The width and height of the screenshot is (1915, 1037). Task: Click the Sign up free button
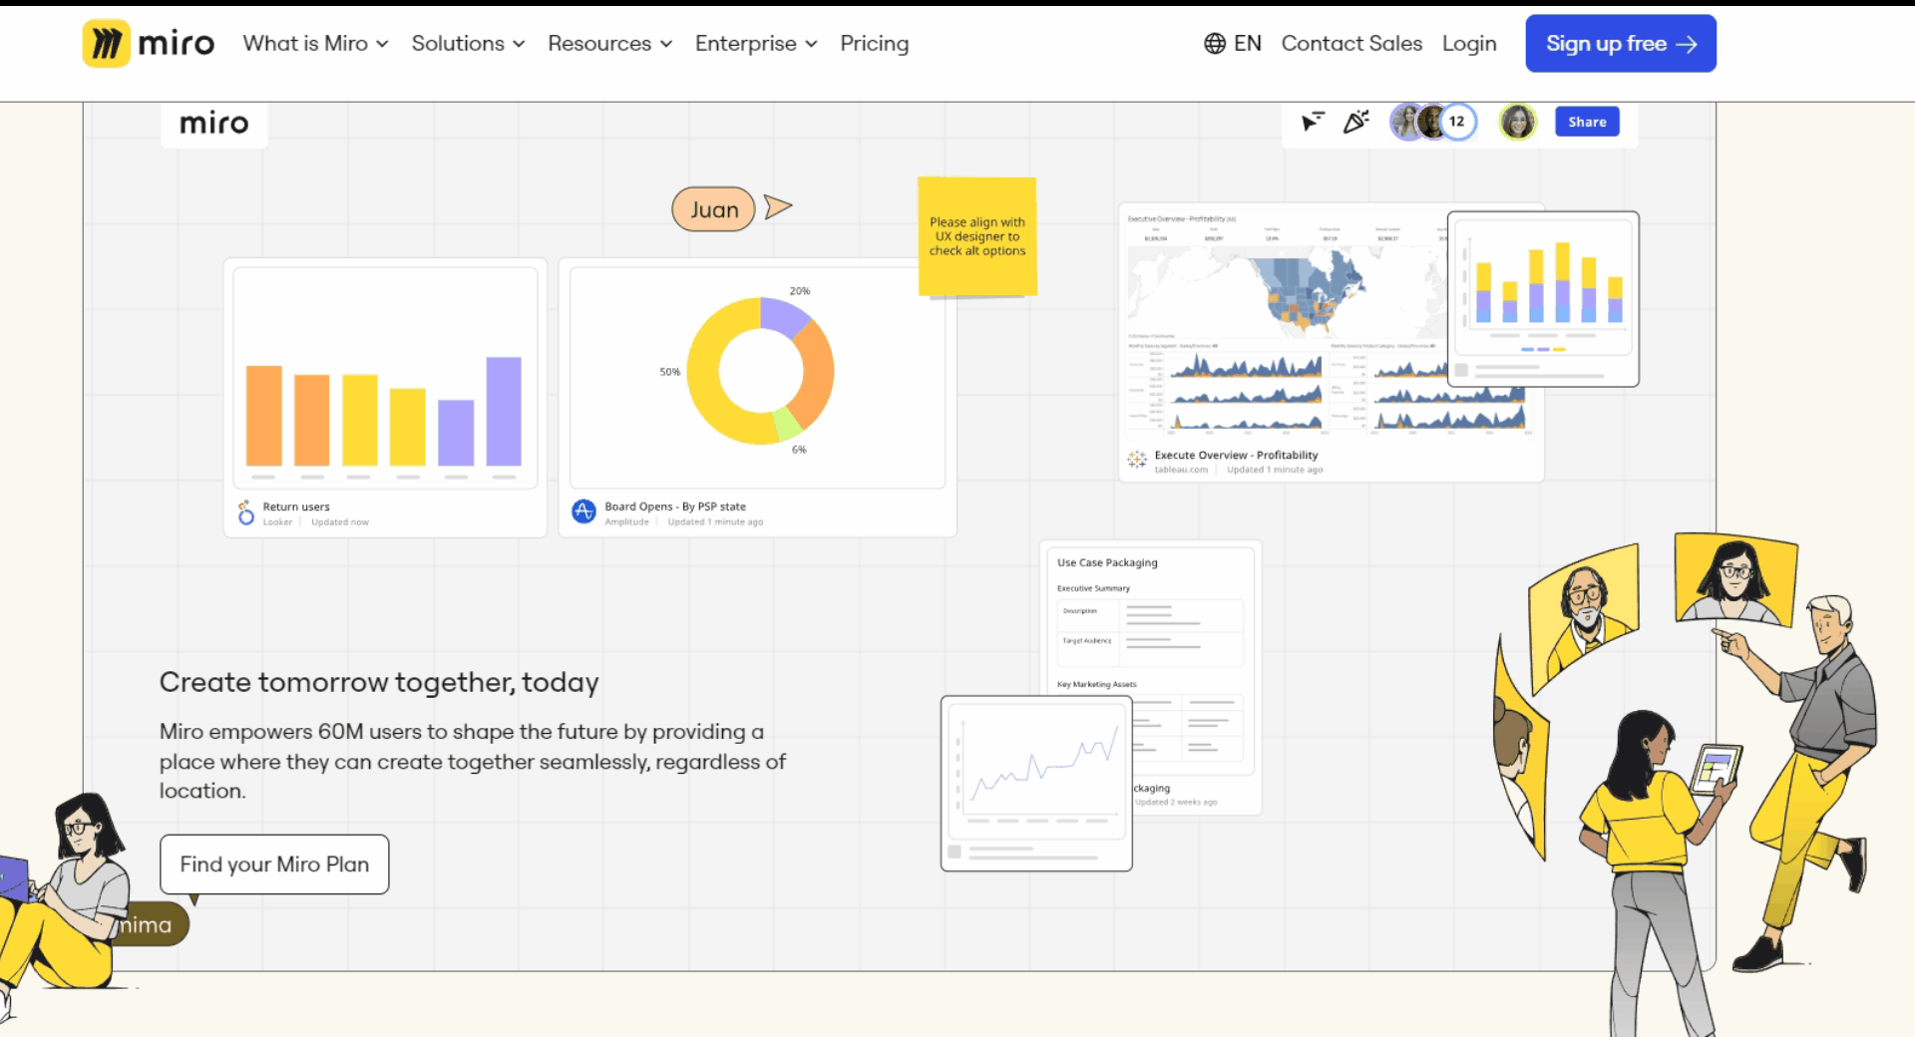pyautogui.click(x=1621, y=44)
